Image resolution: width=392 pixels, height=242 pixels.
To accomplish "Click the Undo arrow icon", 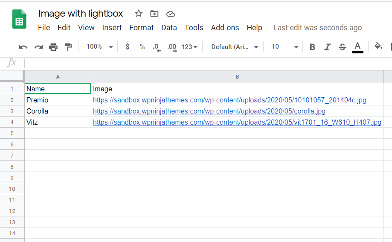I will (x=23, y=47).
